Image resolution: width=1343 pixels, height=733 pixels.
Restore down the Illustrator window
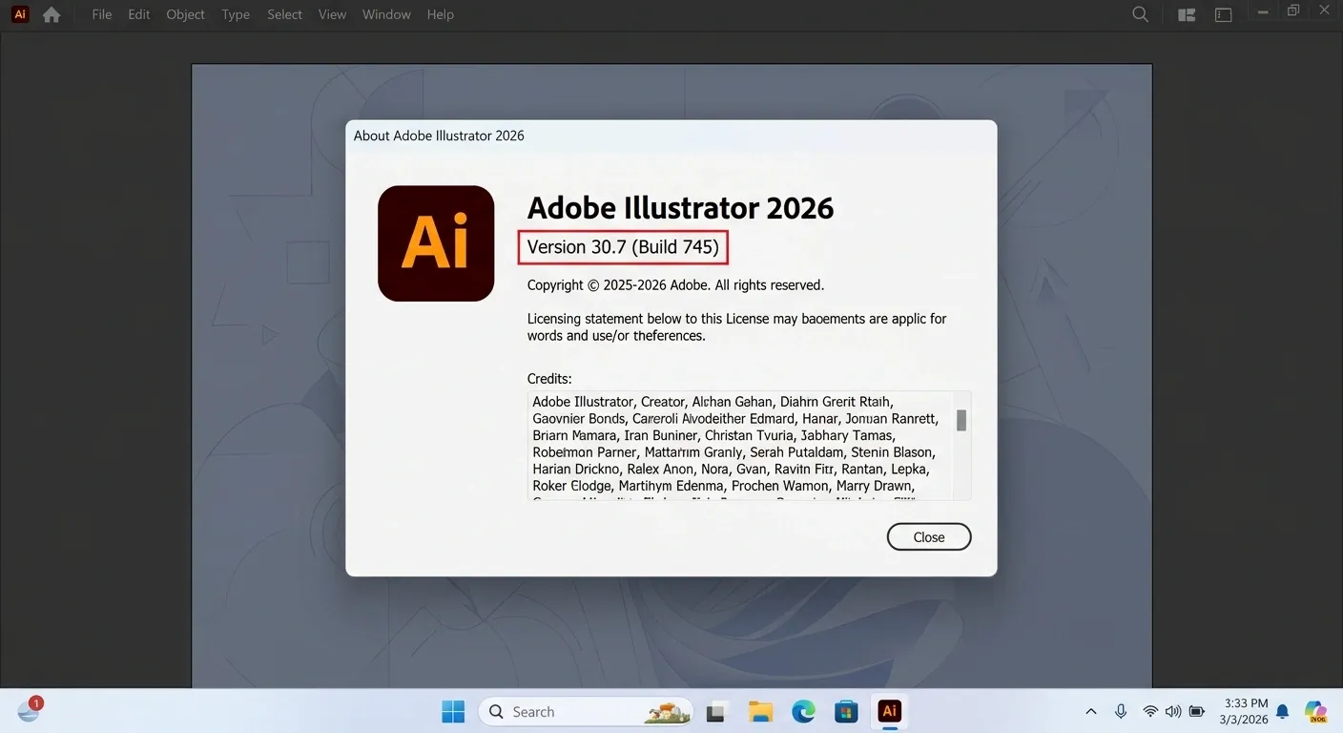tap(1293, 11)
